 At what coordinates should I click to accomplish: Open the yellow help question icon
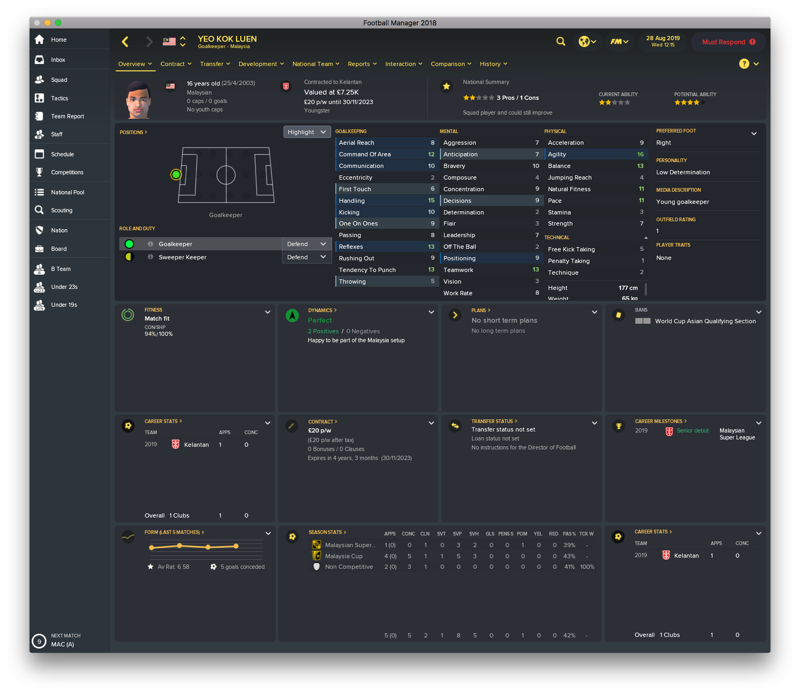744,64
